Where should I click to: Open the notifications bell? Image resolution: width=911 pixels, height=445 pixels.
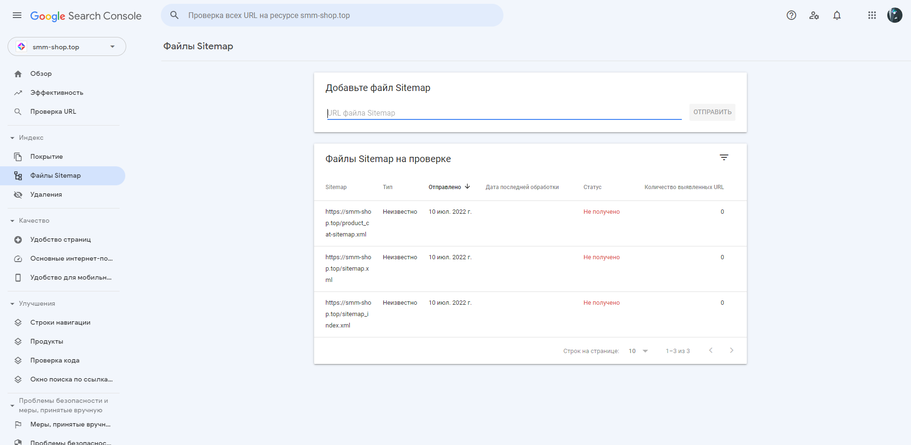[837, 15]
